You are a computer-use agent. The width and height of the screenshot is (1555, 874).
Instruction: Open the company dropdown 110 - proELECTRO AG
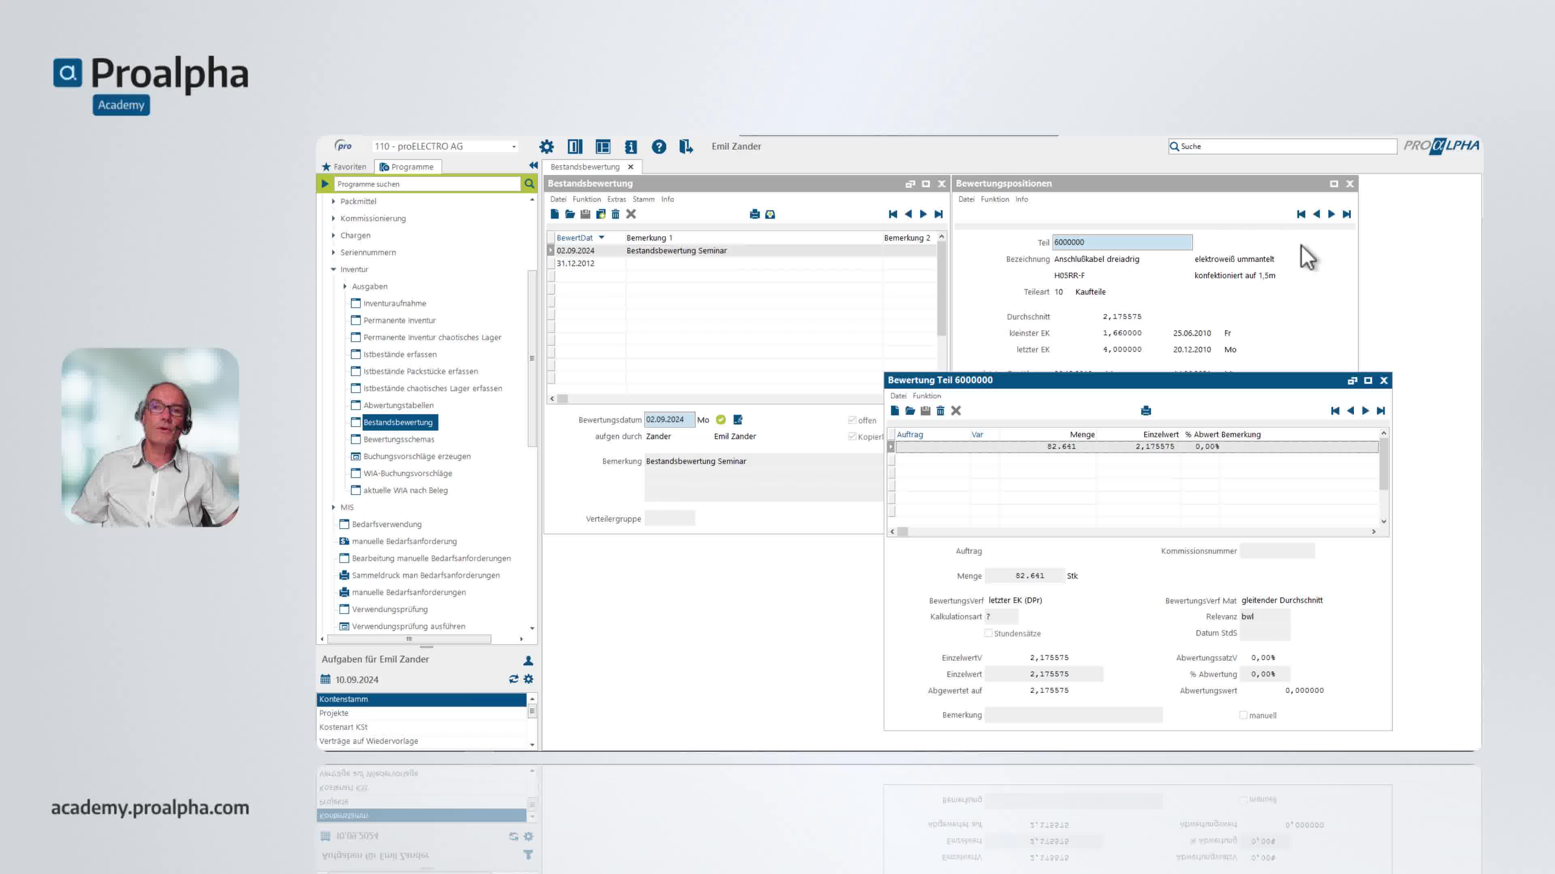(x=514, y=146)
